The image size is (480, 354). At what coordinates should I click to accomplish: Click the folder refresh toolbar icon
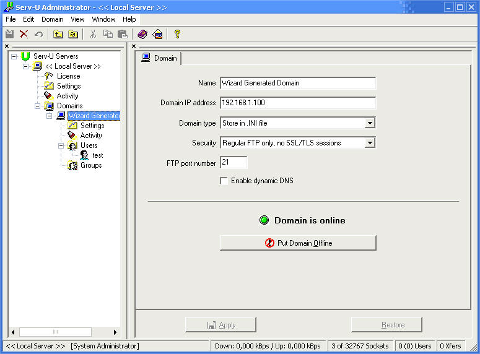click(x=73, y=34)
